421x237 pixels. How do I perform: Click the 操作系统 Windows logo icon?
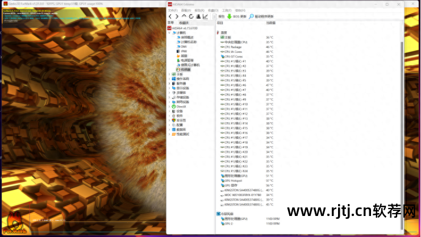(174, 79)
